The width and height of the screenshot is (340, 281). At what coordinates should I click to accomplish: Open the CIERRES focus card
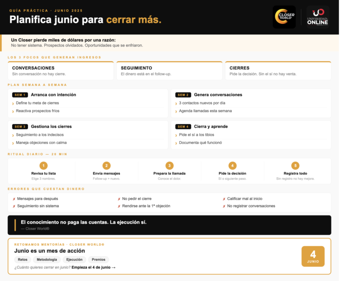(x=278, y=71)
